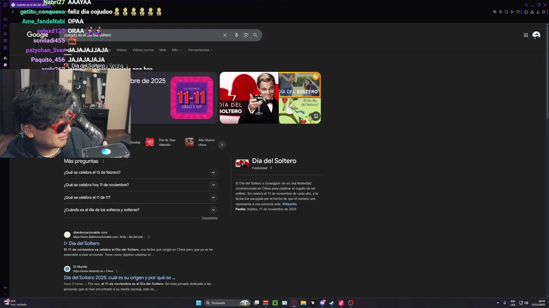Open the GX Corner gamepad sidebar icon

click(5, 19)
